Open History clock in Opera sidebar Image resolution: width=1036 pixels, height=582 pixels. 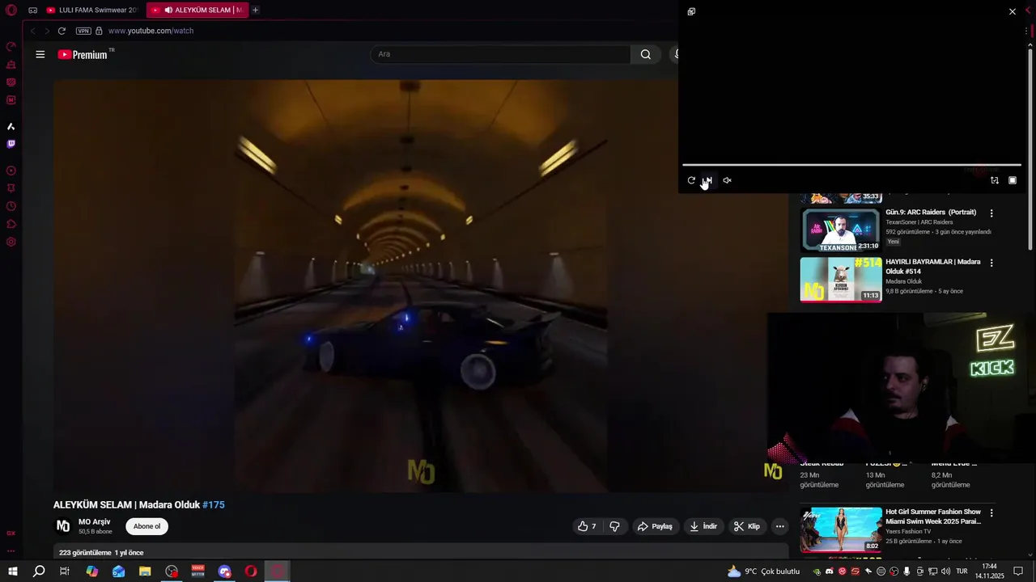pyautogui.click(x=11, y=206)
